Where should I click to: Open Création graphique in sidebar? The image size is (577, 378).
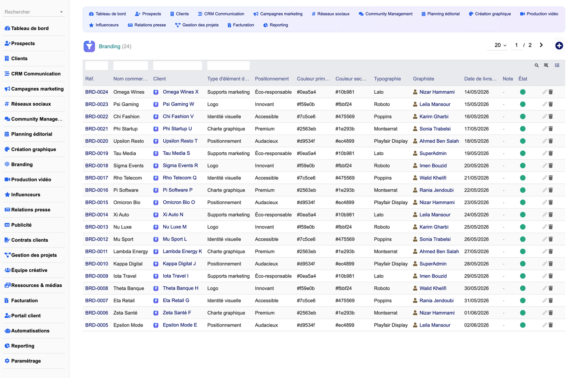click(x=34, y=150)
